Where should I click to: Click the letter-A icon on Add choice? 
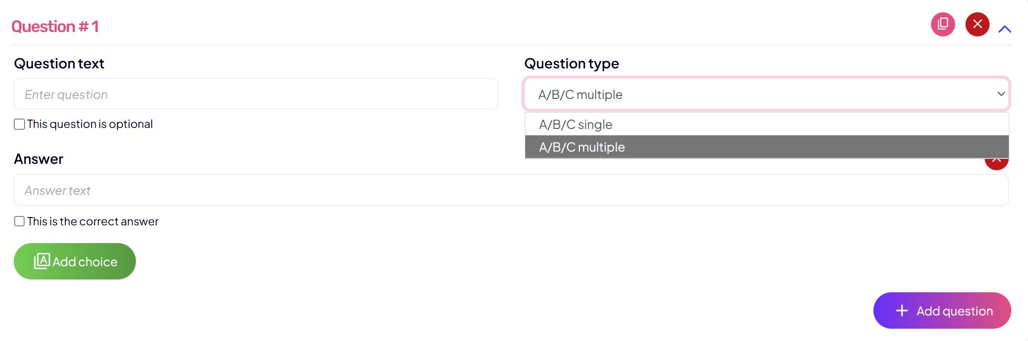click(x=42, y=261)
